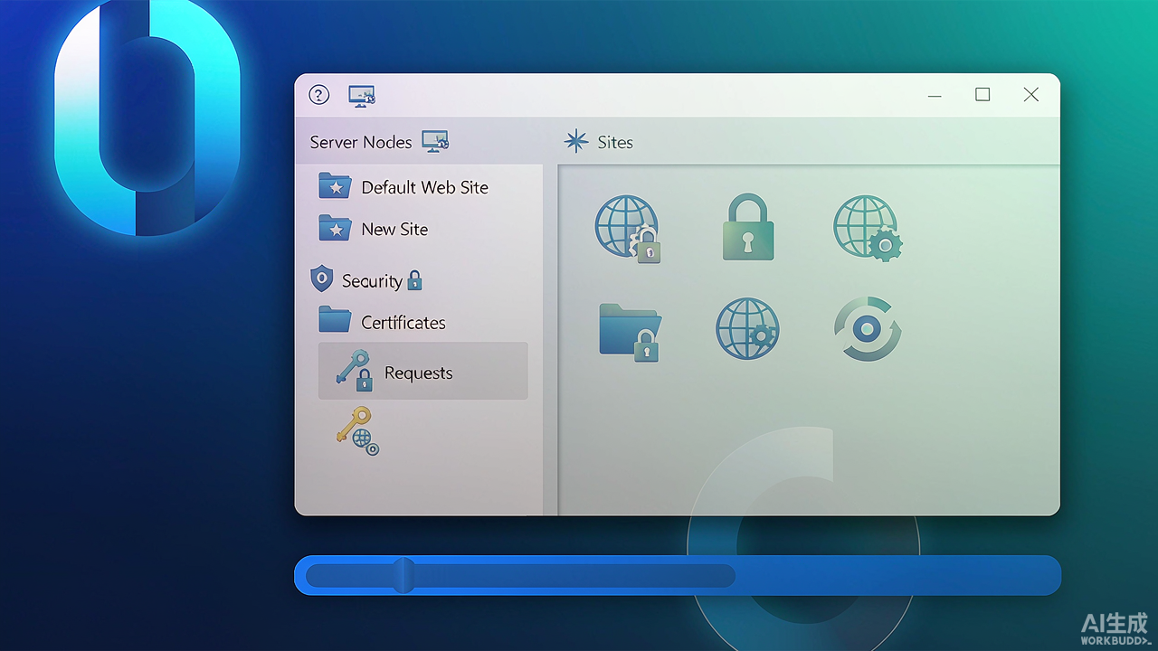The height and width of the screenshot is (651, 1158).
Task: Open the globe with padlock and gear icon
Action: click(628, 230)
